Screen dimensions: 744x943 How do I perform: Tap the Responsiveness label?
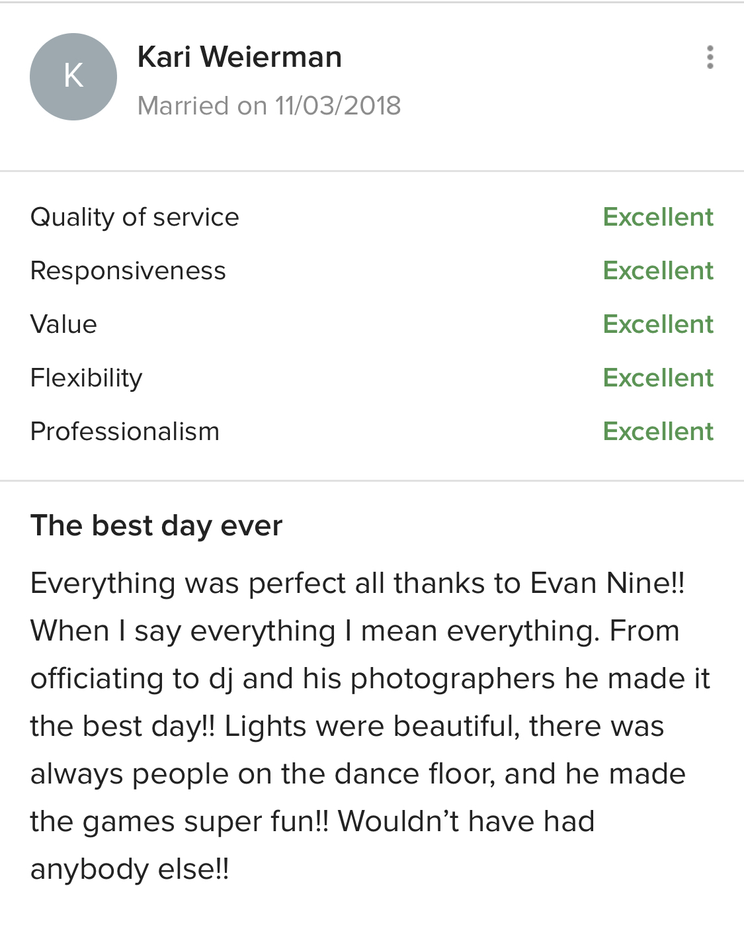(128, 271)
